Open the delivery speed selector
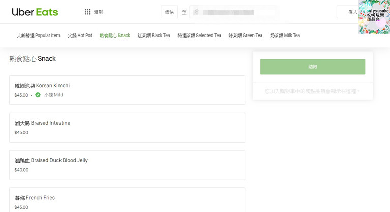This screenshot has height=212, width=390. coord(169,12)
